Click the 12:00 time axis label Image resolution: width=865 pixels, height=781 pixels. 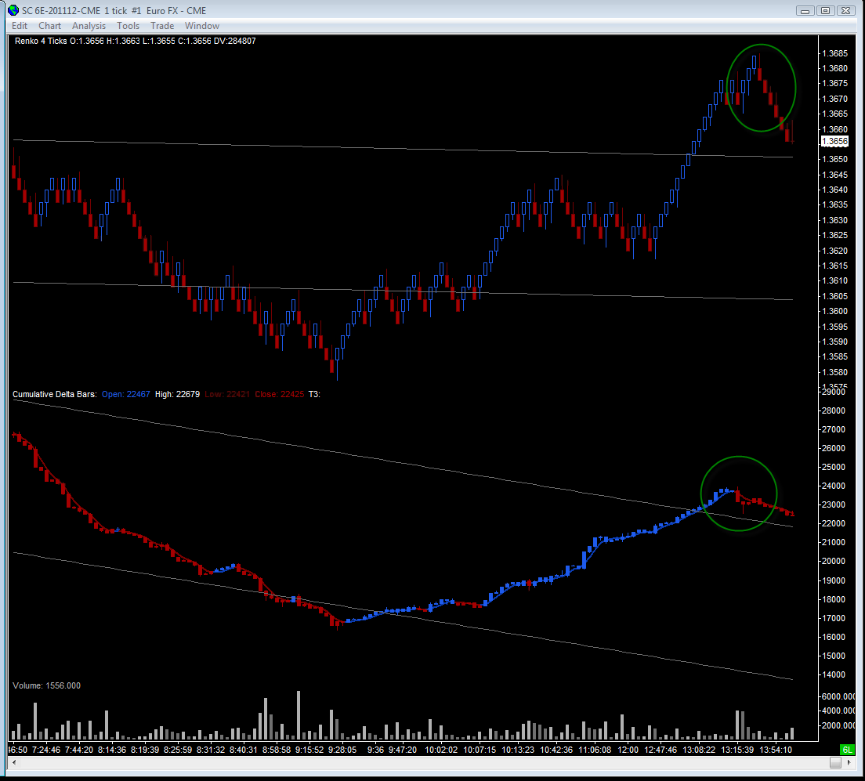pyautogui.click(x=628, y=750)
